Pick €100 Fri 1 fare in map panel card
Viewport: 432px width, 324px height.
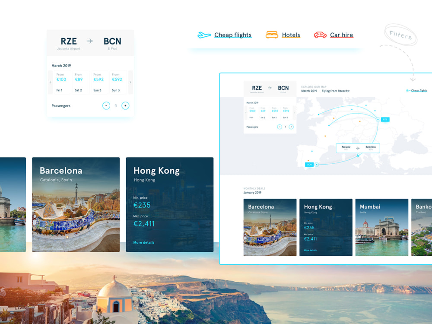[x=252, y=112]
